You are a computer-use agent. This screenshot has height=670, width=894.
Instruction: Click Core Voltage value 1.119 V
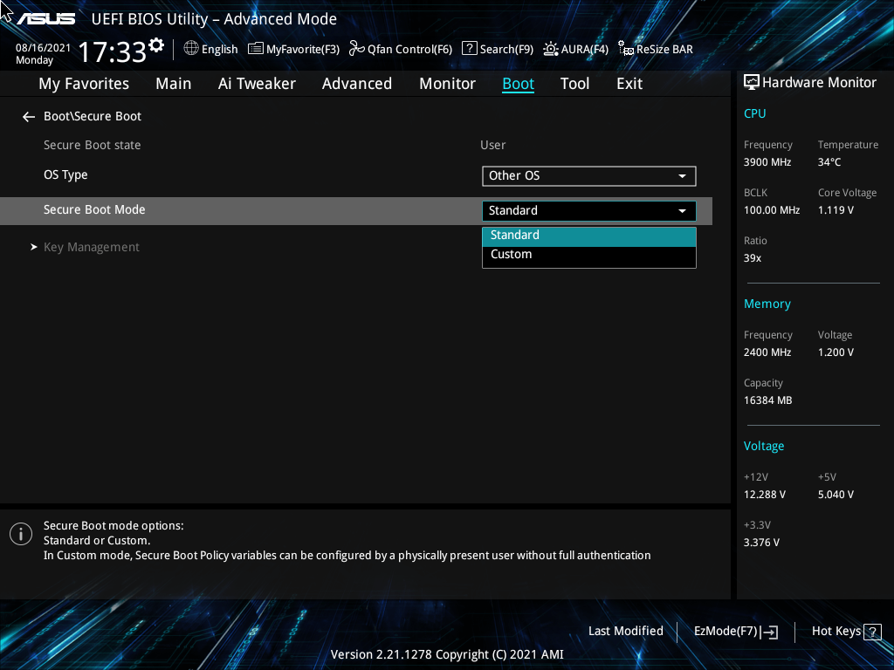[836, 210]
